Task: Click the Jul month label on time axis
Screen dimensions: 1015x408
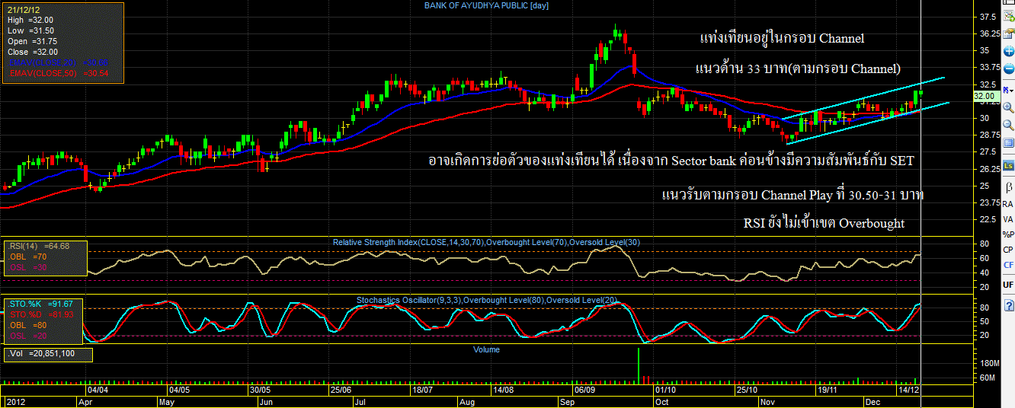Action: coord(360,400)
